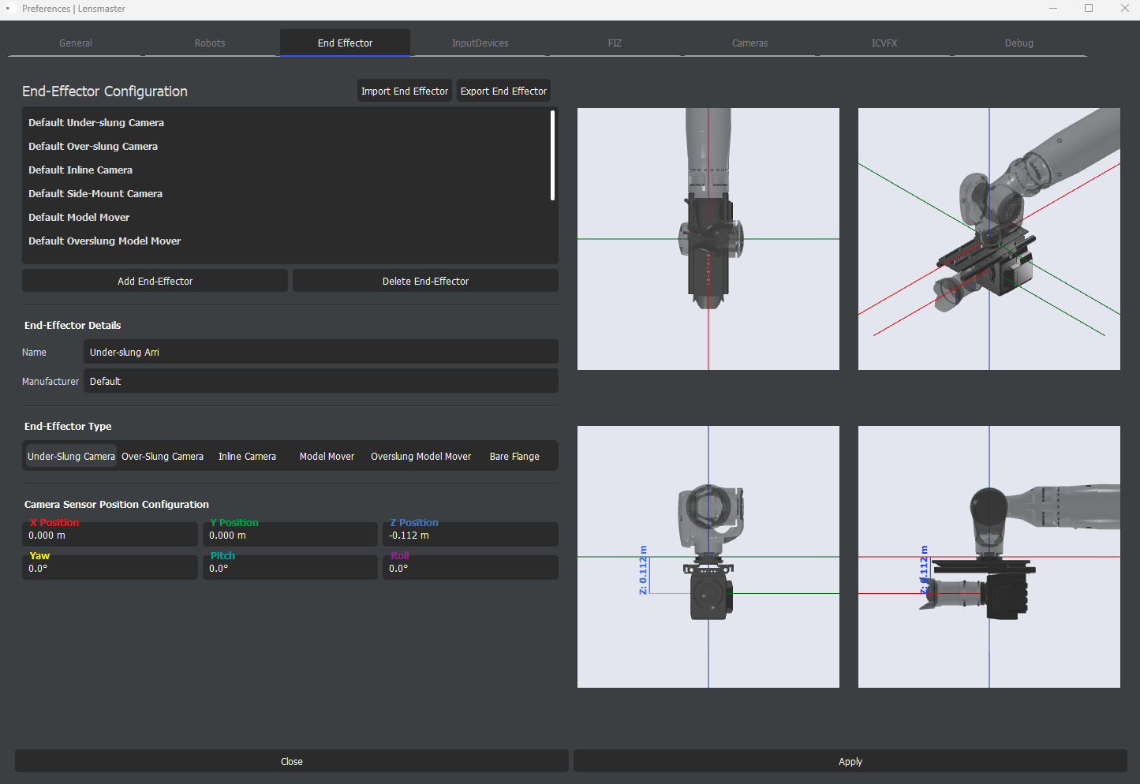The image size is (1140, 784).
Task: Maximize the Preferences window
Action: (1089, 9)
